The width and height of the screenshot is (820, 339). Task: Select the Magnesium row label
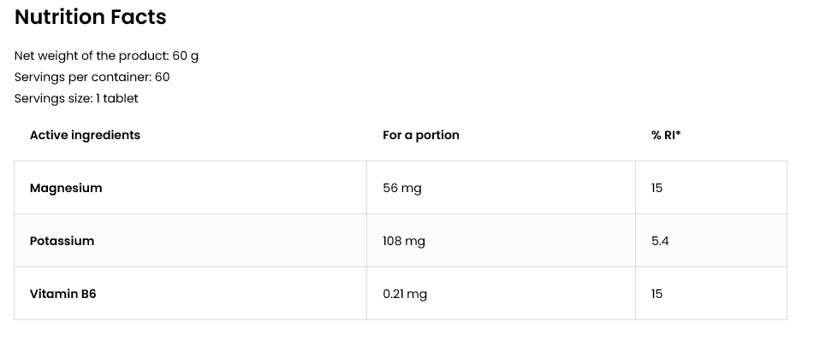[x=66, y=188]
